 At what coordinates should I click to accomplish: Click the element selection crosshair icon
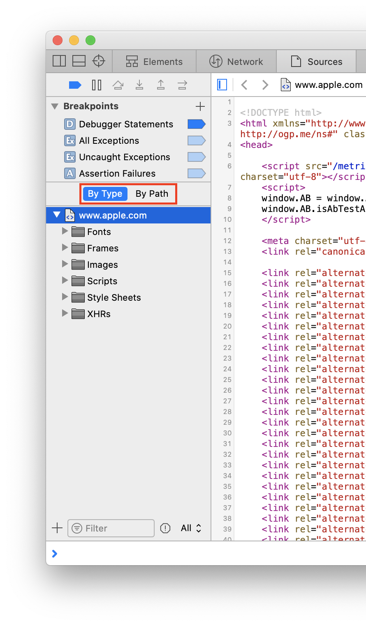pos(99,61)
